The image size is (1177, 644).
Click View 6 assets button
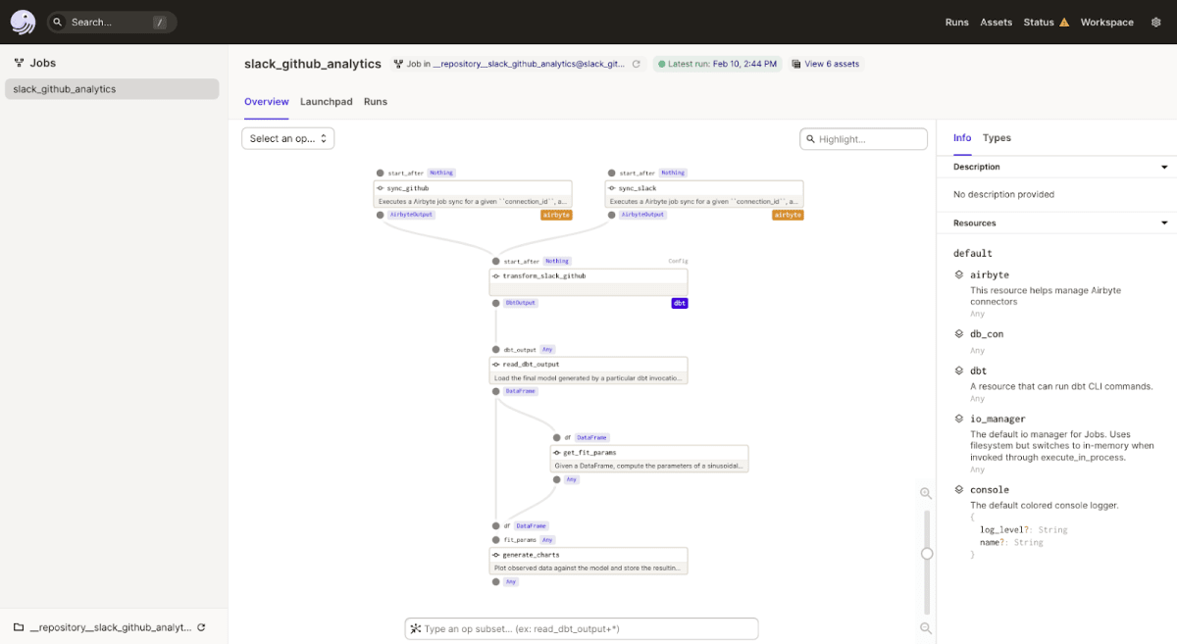tap(825, 64)
